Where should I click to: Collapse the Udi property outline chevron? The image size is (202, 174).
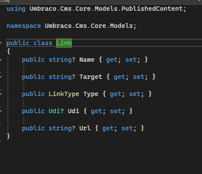[1, 111]
